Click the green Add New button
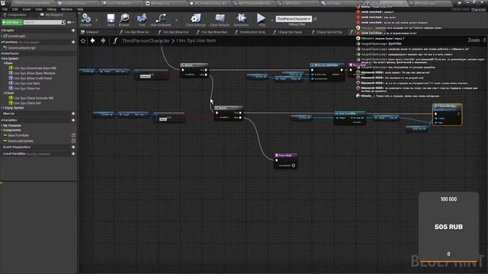 [x=12, y=22]
